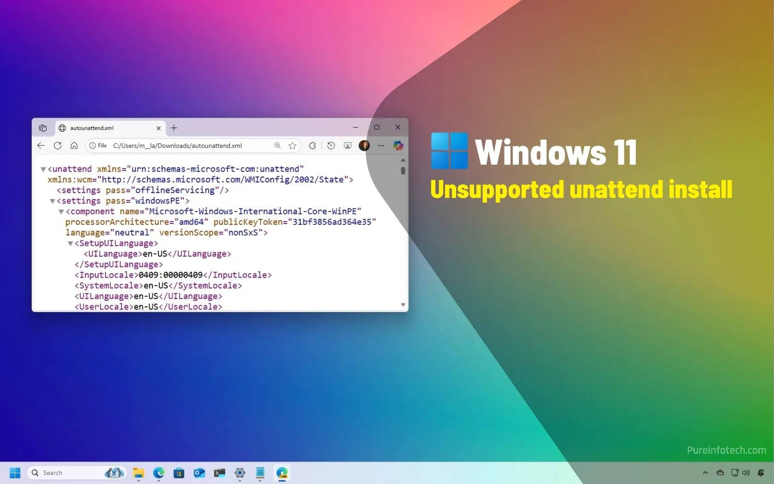Open the Settings and more menu in Edge
774x484 pixels.
point(381,146)
